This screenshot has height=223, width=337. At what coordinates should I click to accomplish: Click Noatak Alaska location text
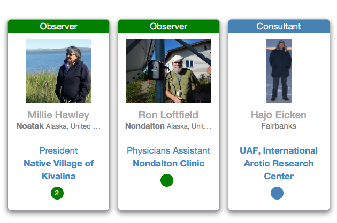[58, 126]
